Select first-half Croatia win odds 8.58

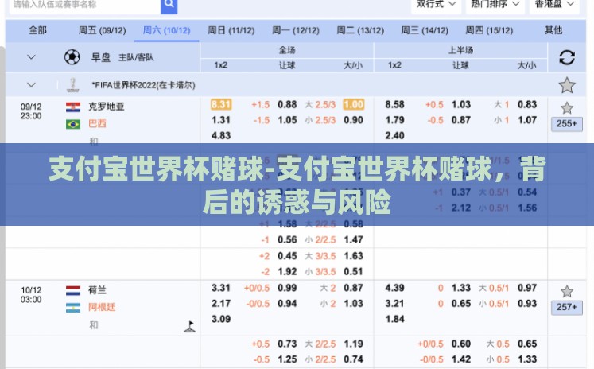(394, 104)
